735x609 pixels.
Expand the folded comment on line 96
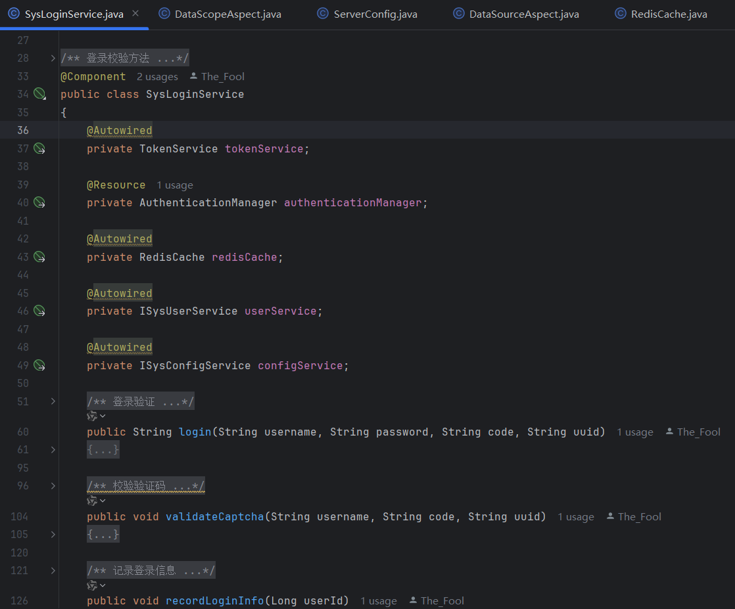[x=53, y=485]
